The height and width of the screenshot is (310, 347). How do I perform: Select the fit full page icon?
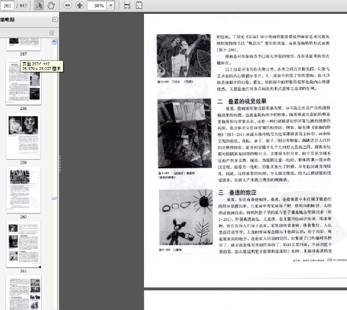[x=139, y=6]
